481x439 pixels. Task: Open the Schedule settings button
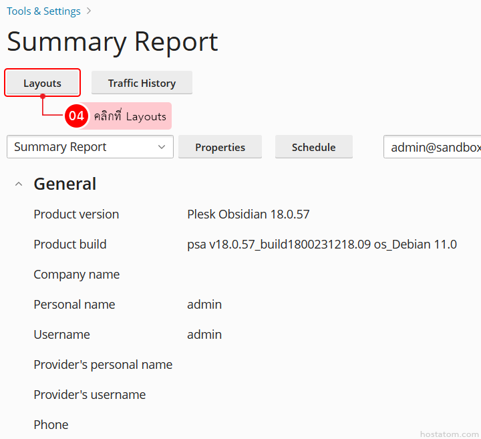click(313, 147)
